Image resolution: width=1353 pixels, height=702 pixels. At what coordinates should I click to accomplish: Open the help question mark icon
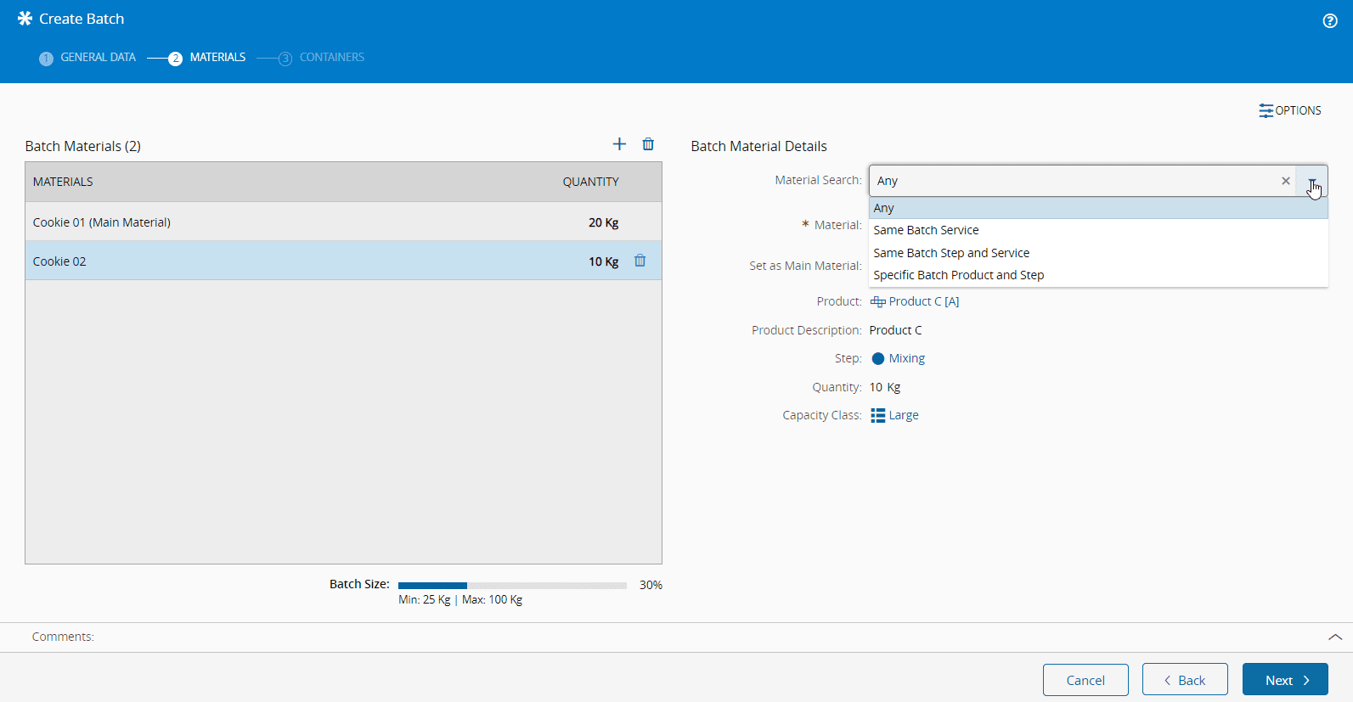1330,21
